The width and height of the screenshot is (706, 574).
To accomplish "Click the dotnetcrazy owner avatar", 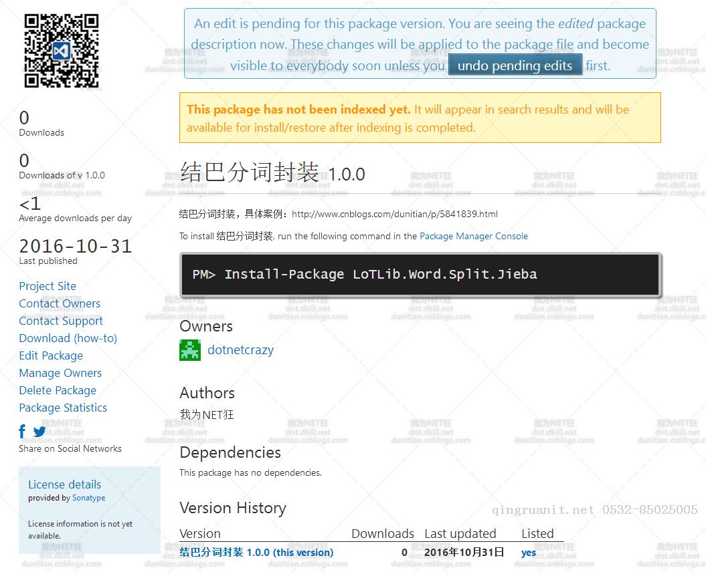I will tap(190, 350).
